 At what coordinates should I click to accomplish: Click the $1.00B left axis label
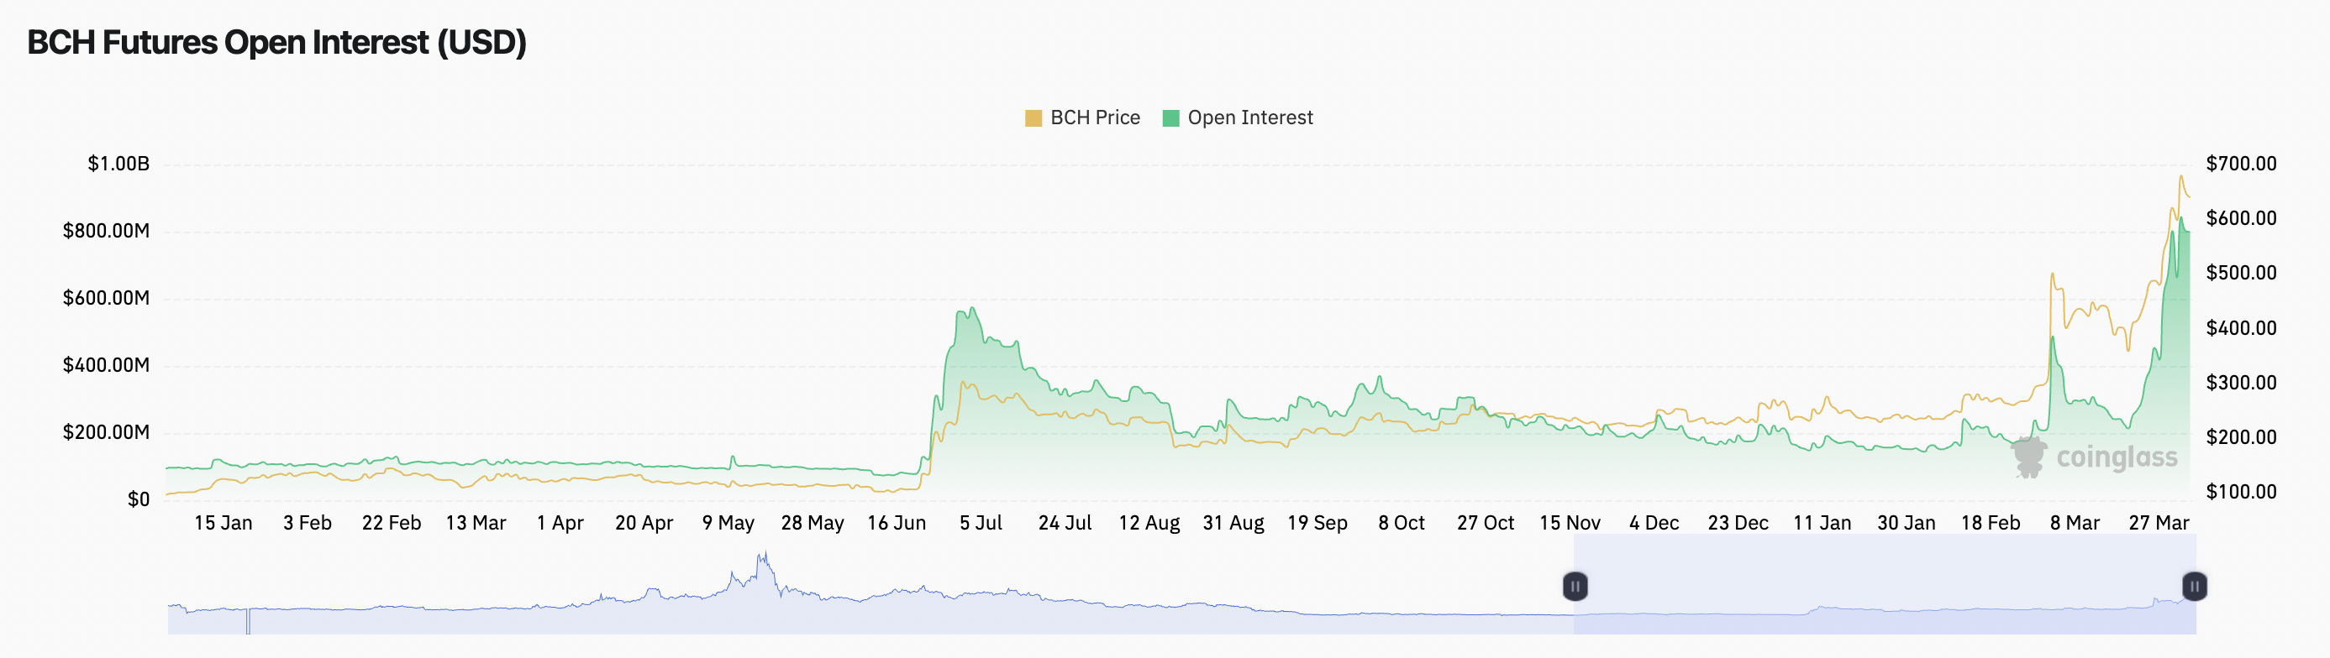(118, 164)
